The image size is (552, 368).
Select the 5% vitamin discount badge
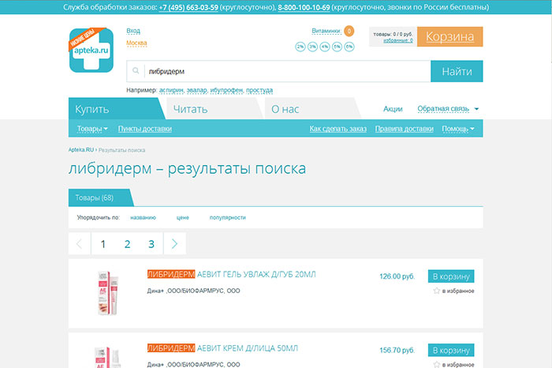(337, 47)
